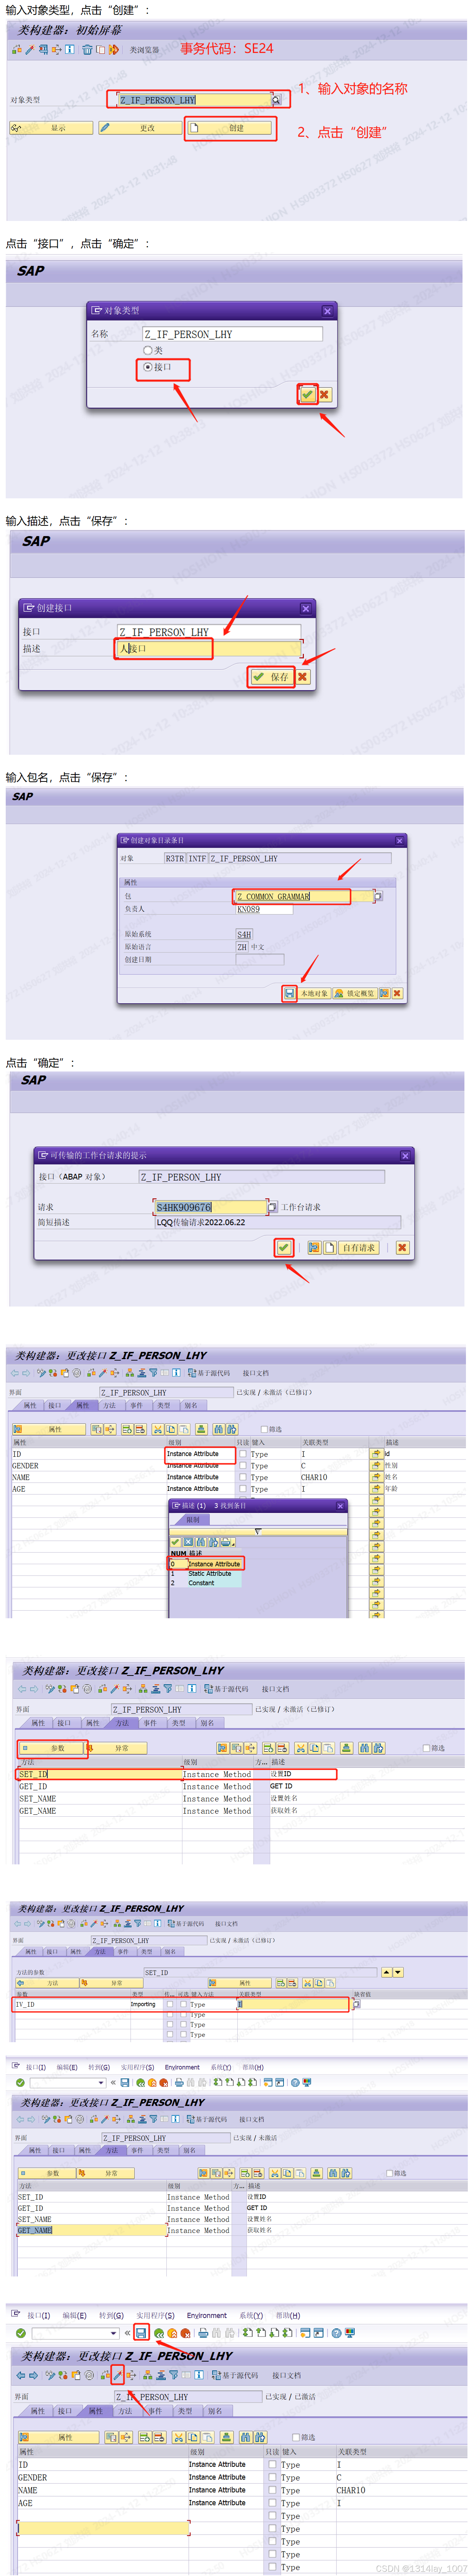
Task: Open search help beside the 对象类型 field
Action: click(x=276, y=100)
